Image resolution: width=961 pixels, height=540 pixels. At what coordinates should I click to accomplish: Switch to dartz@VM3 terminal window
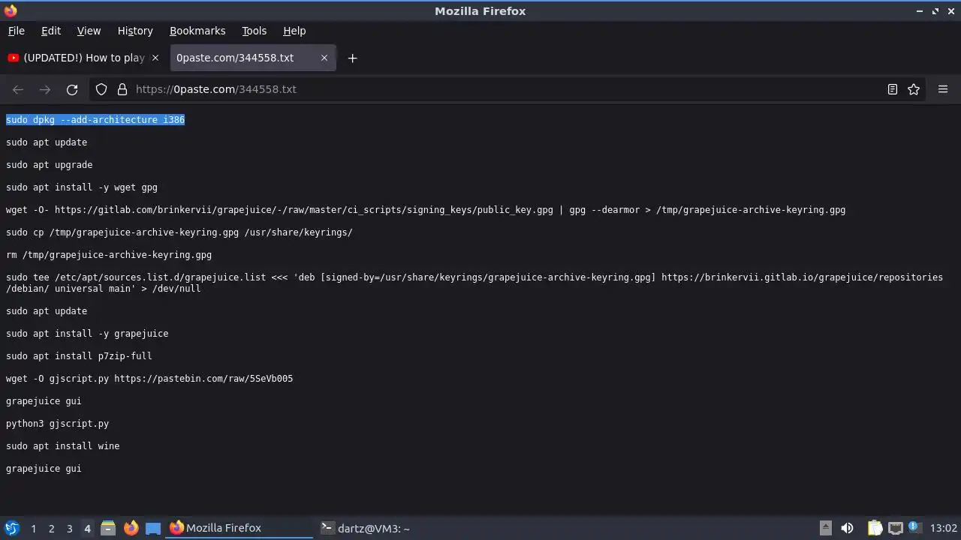[390, 528]
